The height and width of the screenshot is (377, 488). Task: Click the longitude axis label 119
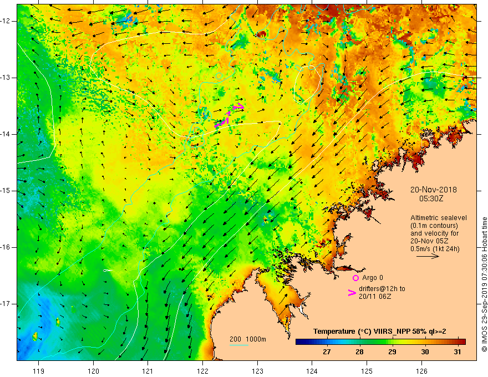(x=39, y=371)
